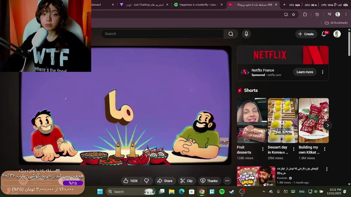Open media controls icon in Chrome toolbar

click(x=330, y=15)
